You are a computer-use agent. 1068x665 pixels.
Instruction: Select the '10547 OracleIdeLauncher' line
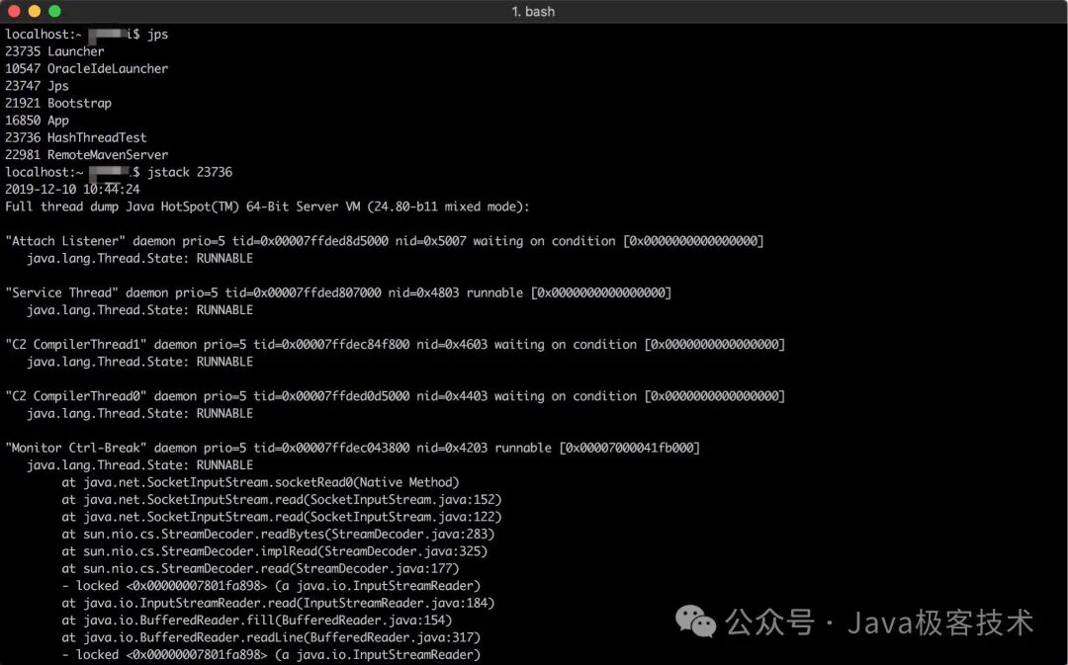[86, 68]
